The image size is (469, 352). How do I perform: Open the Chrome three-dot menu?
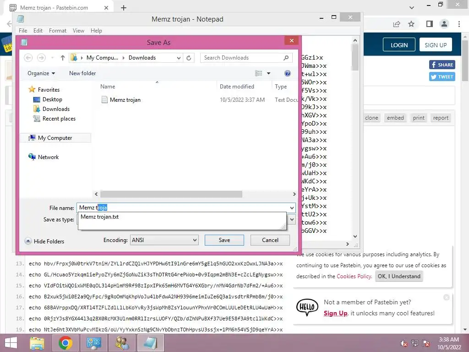point(459,24)
